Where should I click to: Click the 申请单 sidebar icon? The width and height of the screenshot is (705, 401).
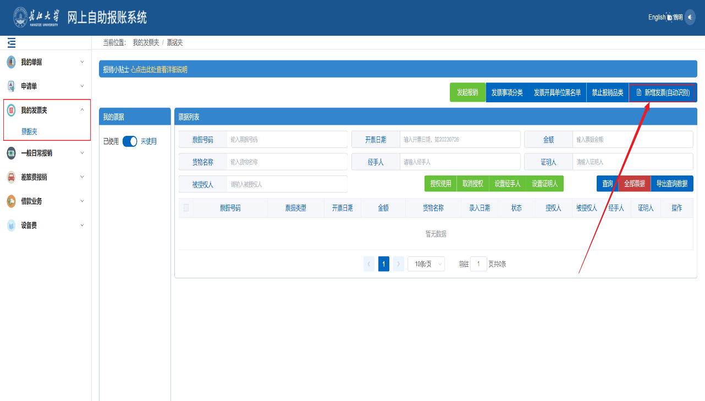click(x=11, y=86)
